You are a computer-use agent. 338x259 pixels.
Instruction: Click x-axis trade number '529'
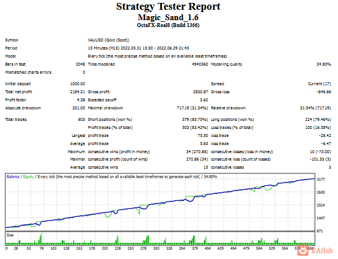pyautogui.click(x=272, y=249)
